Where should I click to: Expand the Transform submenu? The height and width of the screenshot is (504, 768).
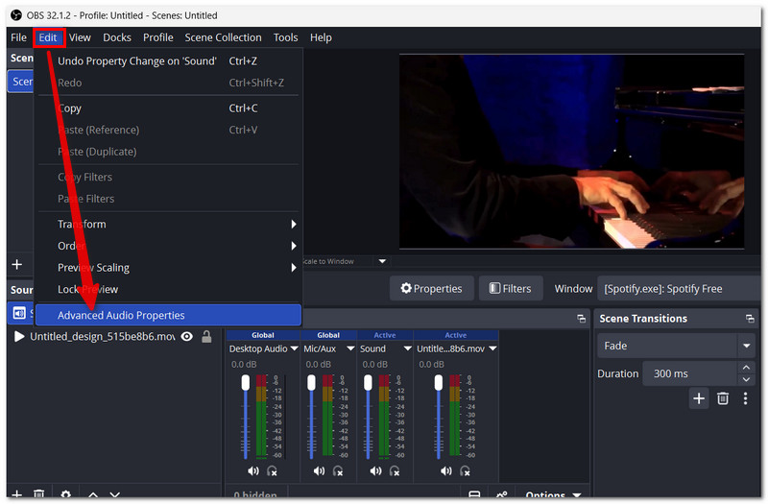(169, 224)
